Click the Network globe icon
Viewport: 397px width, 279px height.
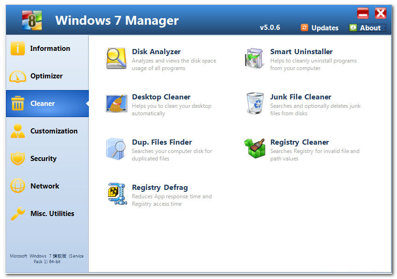pos(17,186)
